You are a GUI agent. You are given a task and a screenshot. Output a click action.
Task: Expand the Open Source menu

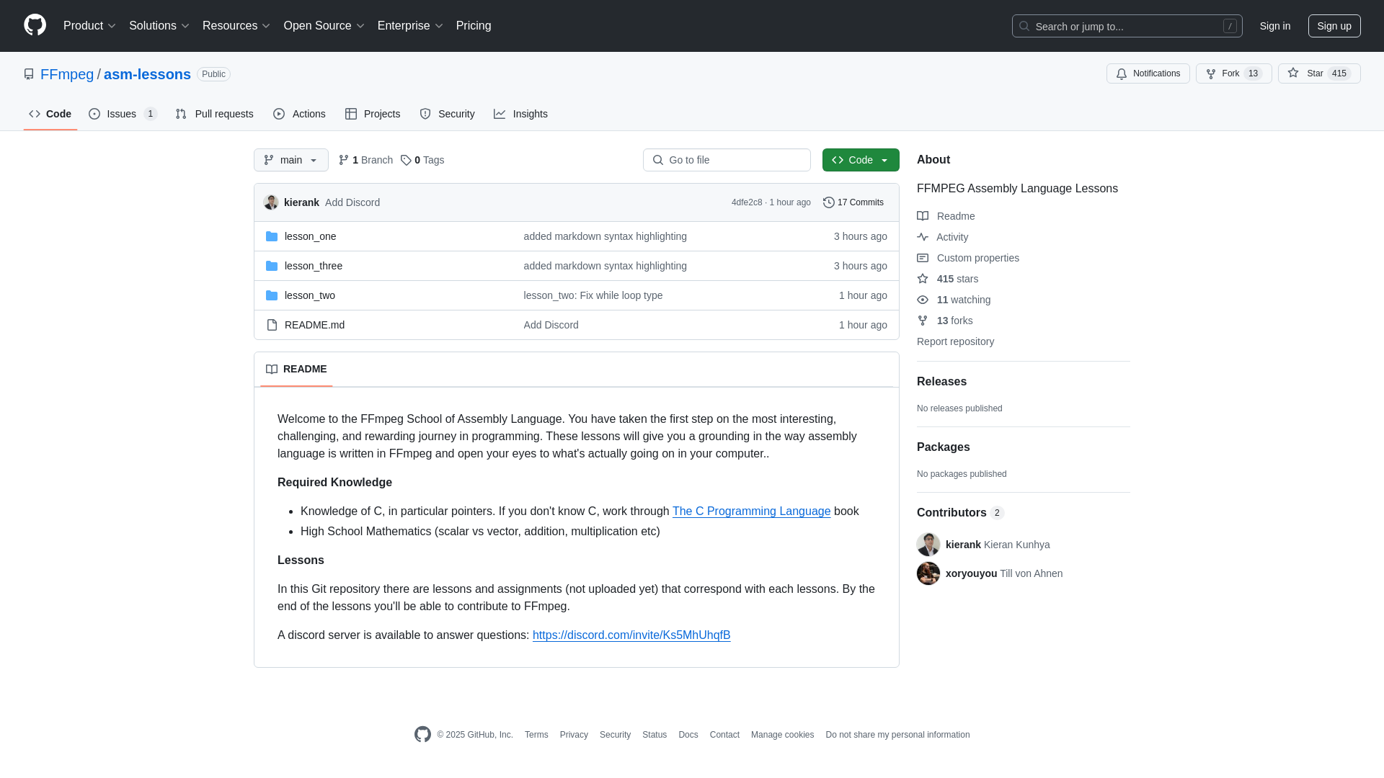[x=324, y=26]
